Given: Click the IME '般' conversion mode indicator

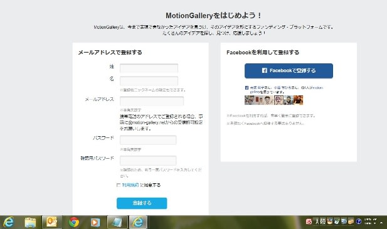Looking at the screenshot, I should click(x=323, y=221).
